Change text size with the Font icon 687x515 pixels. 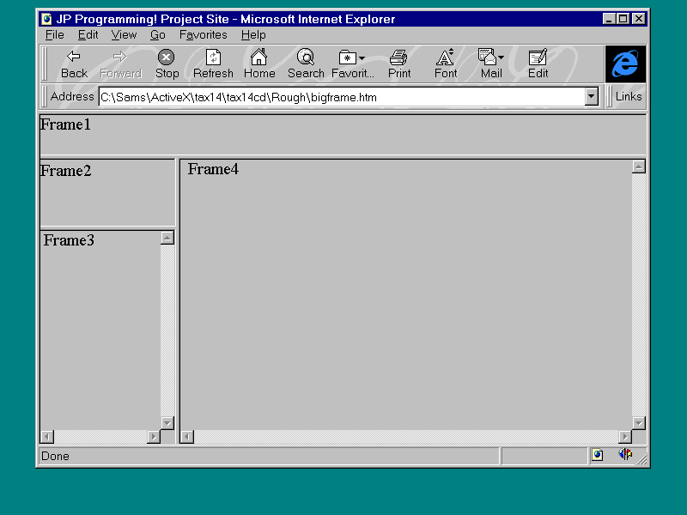[x=446, y=58]
